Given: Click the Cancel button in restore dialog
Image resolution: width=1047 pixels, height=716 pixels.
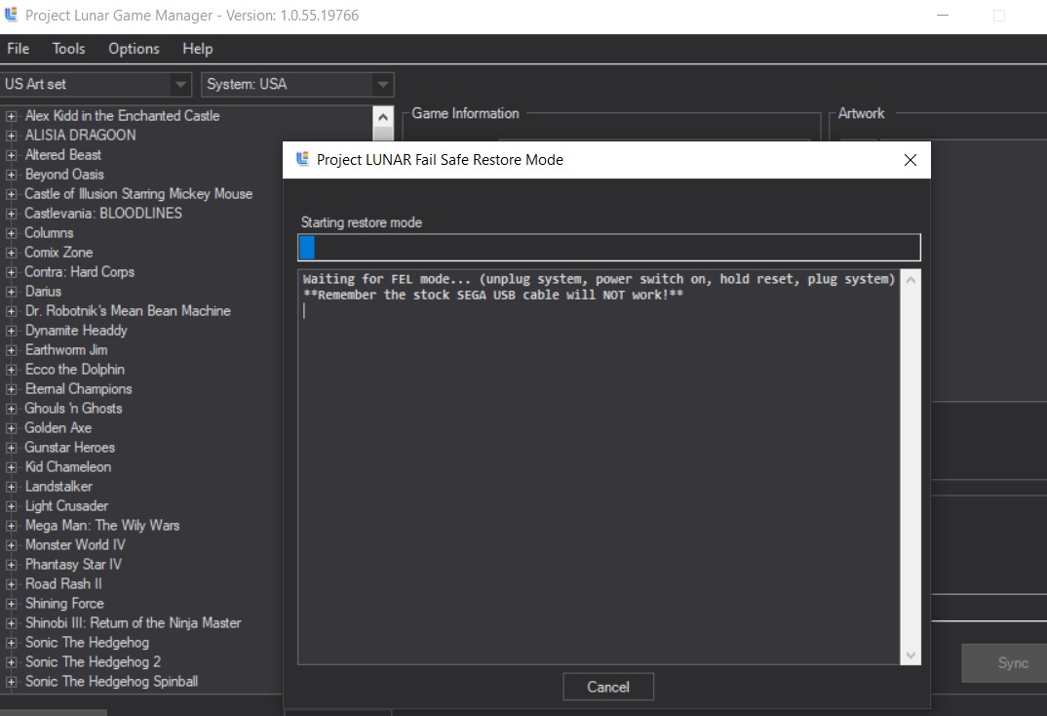Looking at the screenshot, I should [x=607, y=687].
